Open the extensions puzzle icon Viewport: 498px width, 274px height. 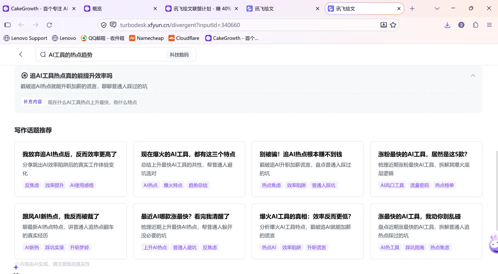click(476, 25)
